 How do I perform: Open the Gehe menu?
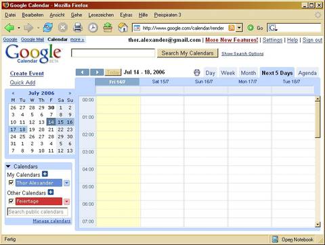[x=77, y=15]
